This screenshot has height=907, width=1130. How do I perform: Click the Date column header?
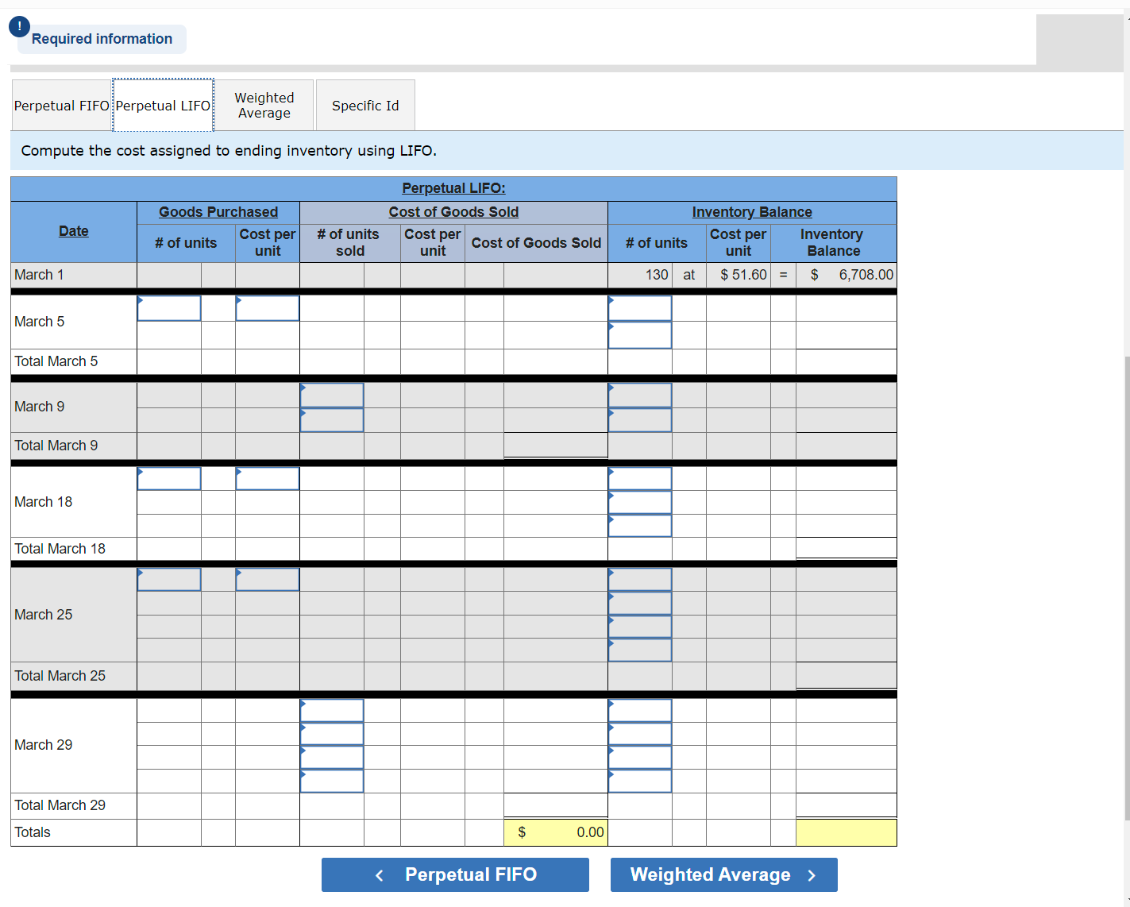73,230
